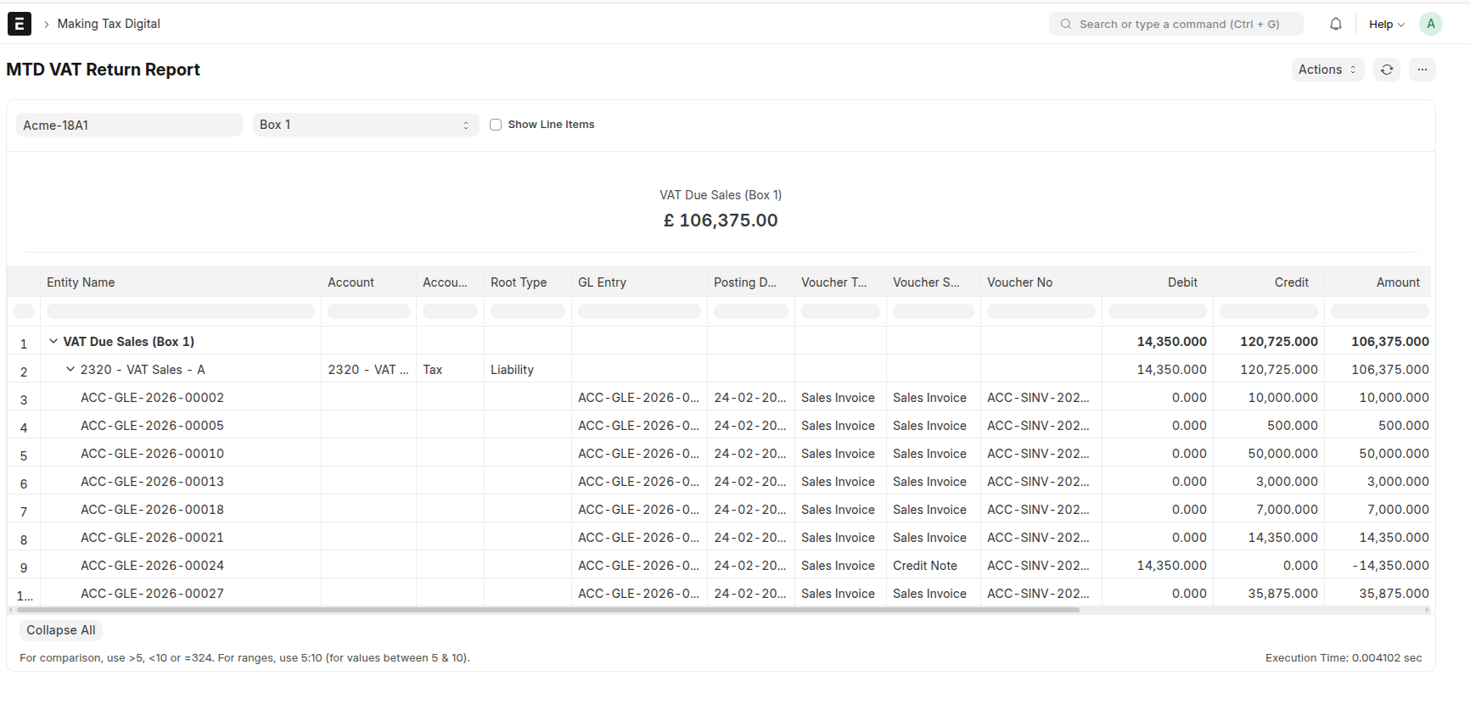Viewport: 1470px width, 715px height.
Task: Select entity ACC-GLE-2026-00018
Action: point(152,509)
